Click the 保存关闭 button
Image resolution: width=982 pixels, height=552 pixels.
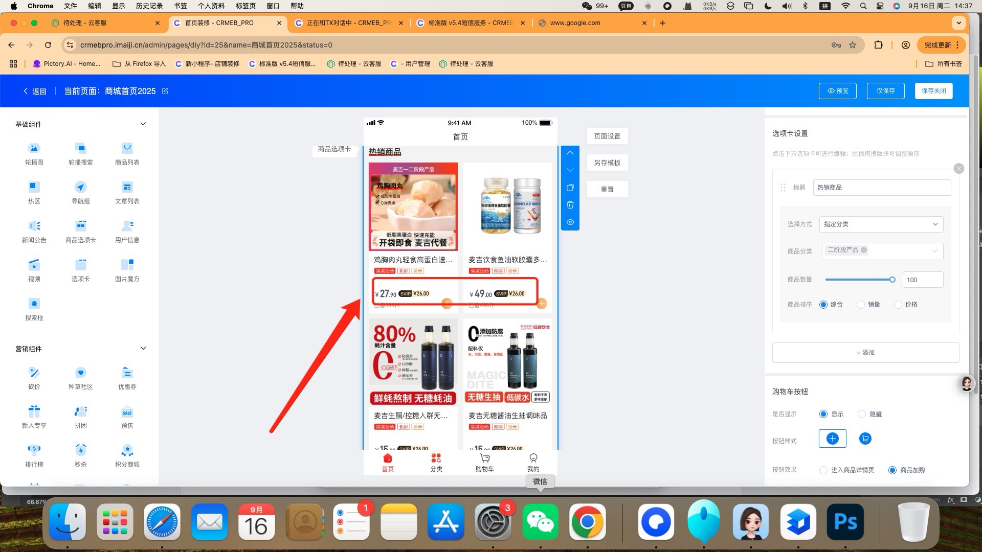933,91
